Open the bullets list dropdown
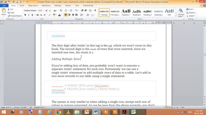This screenshot has height=115, width=206. click(x=68, y=11)
